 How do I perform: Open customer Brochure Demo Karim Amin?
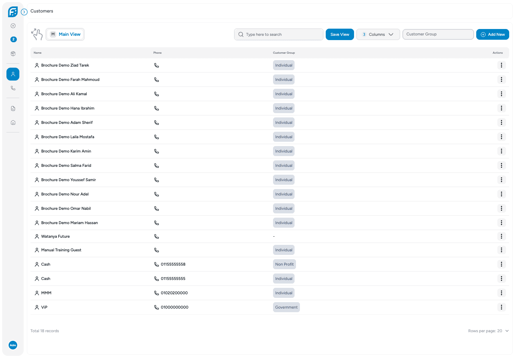pyautogui.click(x=66, y=151)
